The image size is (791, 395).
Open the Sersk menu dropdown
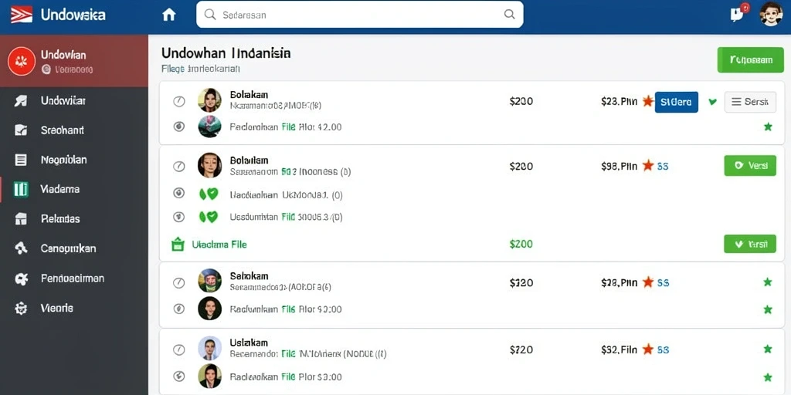[x=749, y=102]
